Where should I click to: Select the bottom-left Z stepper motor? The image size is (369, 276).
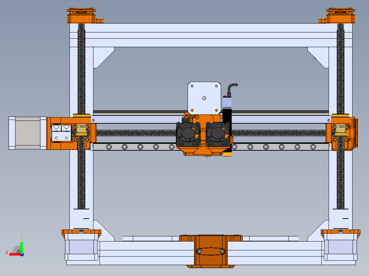(x=81, y=247)
